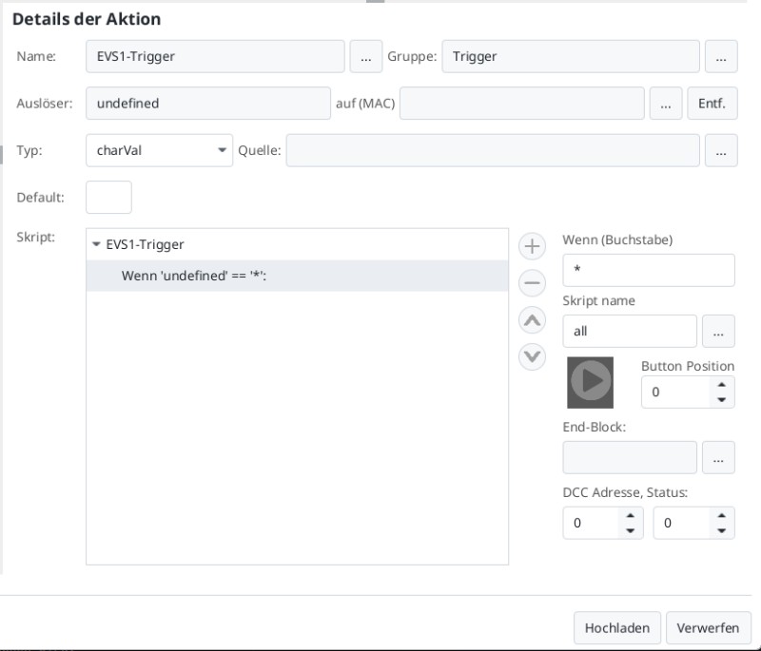Select the Wenn 'undefined' == '*' row

point(297,276)
